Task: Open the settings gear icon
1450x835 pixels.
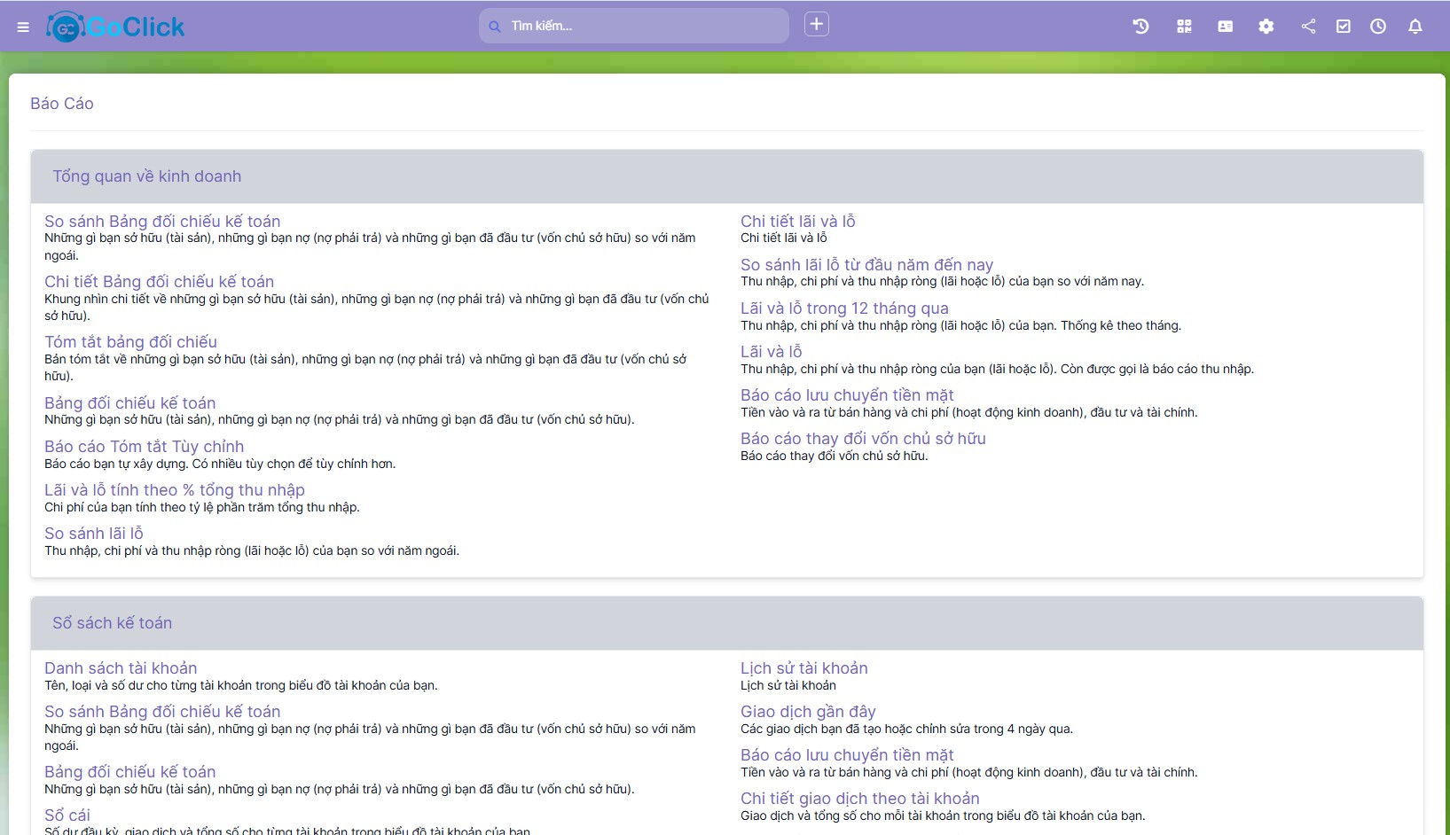Action: click(x=1266, y=27)
